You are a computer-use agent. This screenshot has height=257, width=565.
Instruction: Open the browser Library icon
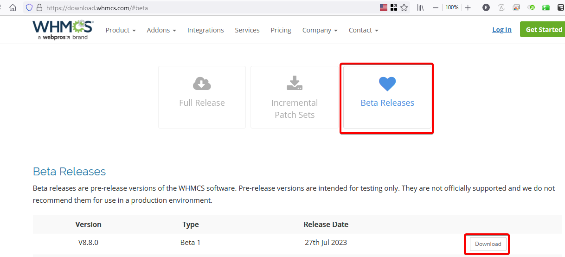tap(420, 7)
